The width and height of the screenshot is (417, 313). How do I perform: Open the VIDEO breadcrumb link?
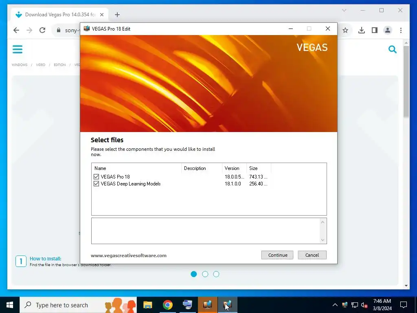tap(41, 65)
